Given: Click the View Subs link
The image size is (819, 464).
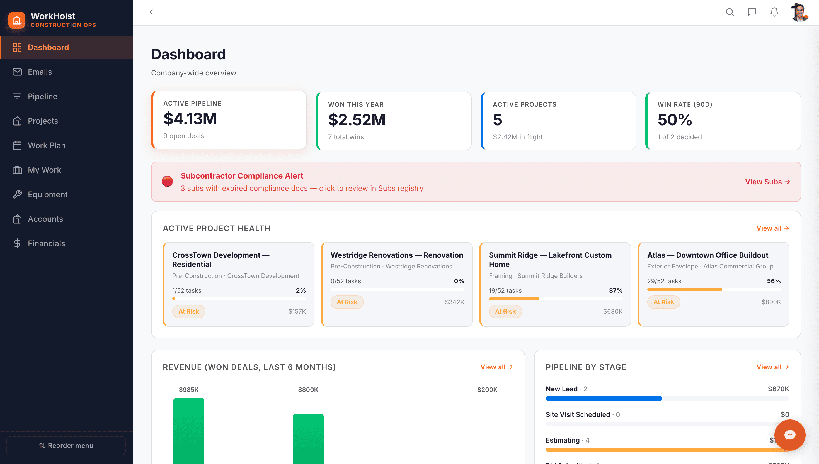Looking at the screenshot, I should point(767,182).
